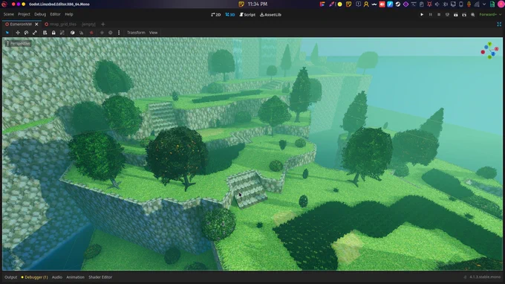
Task: Click the orange microphone tray icon
Action: [x=469, y=4]
